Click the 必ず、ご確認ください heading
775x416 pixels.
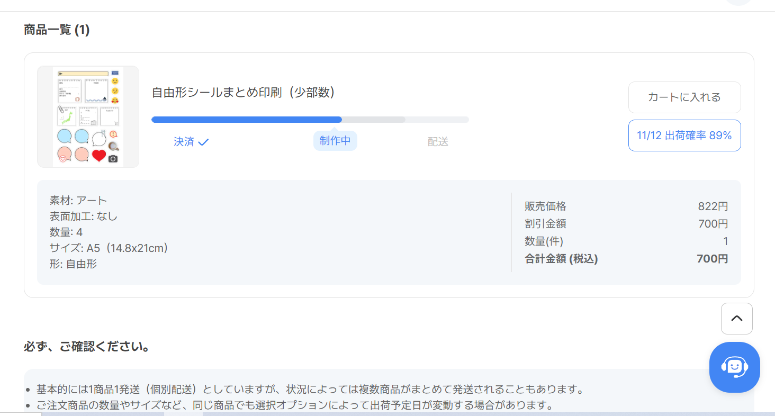pyautogui.click(x=86, y=347)
